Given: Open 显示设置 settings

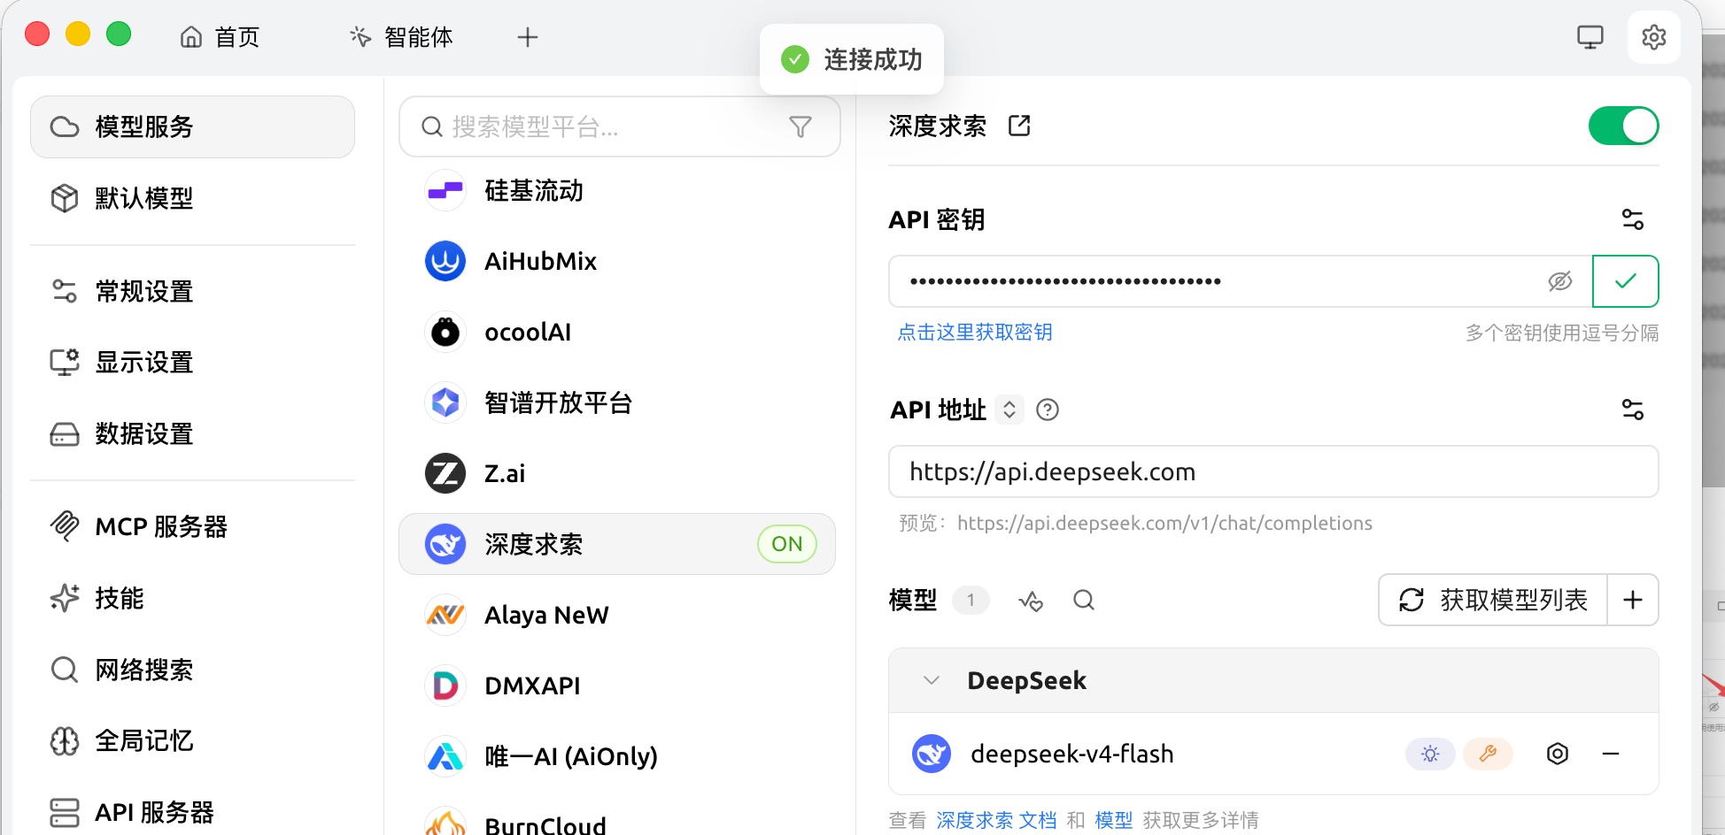Looking at the screenshot, I should (x=192, y=362).
